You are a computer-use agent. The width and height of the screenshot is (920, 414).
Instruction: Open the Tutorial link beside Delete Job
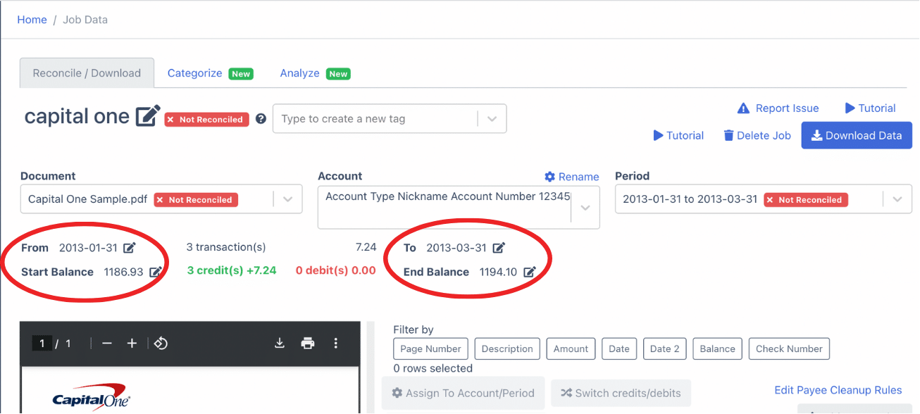(x=678, y=135)
